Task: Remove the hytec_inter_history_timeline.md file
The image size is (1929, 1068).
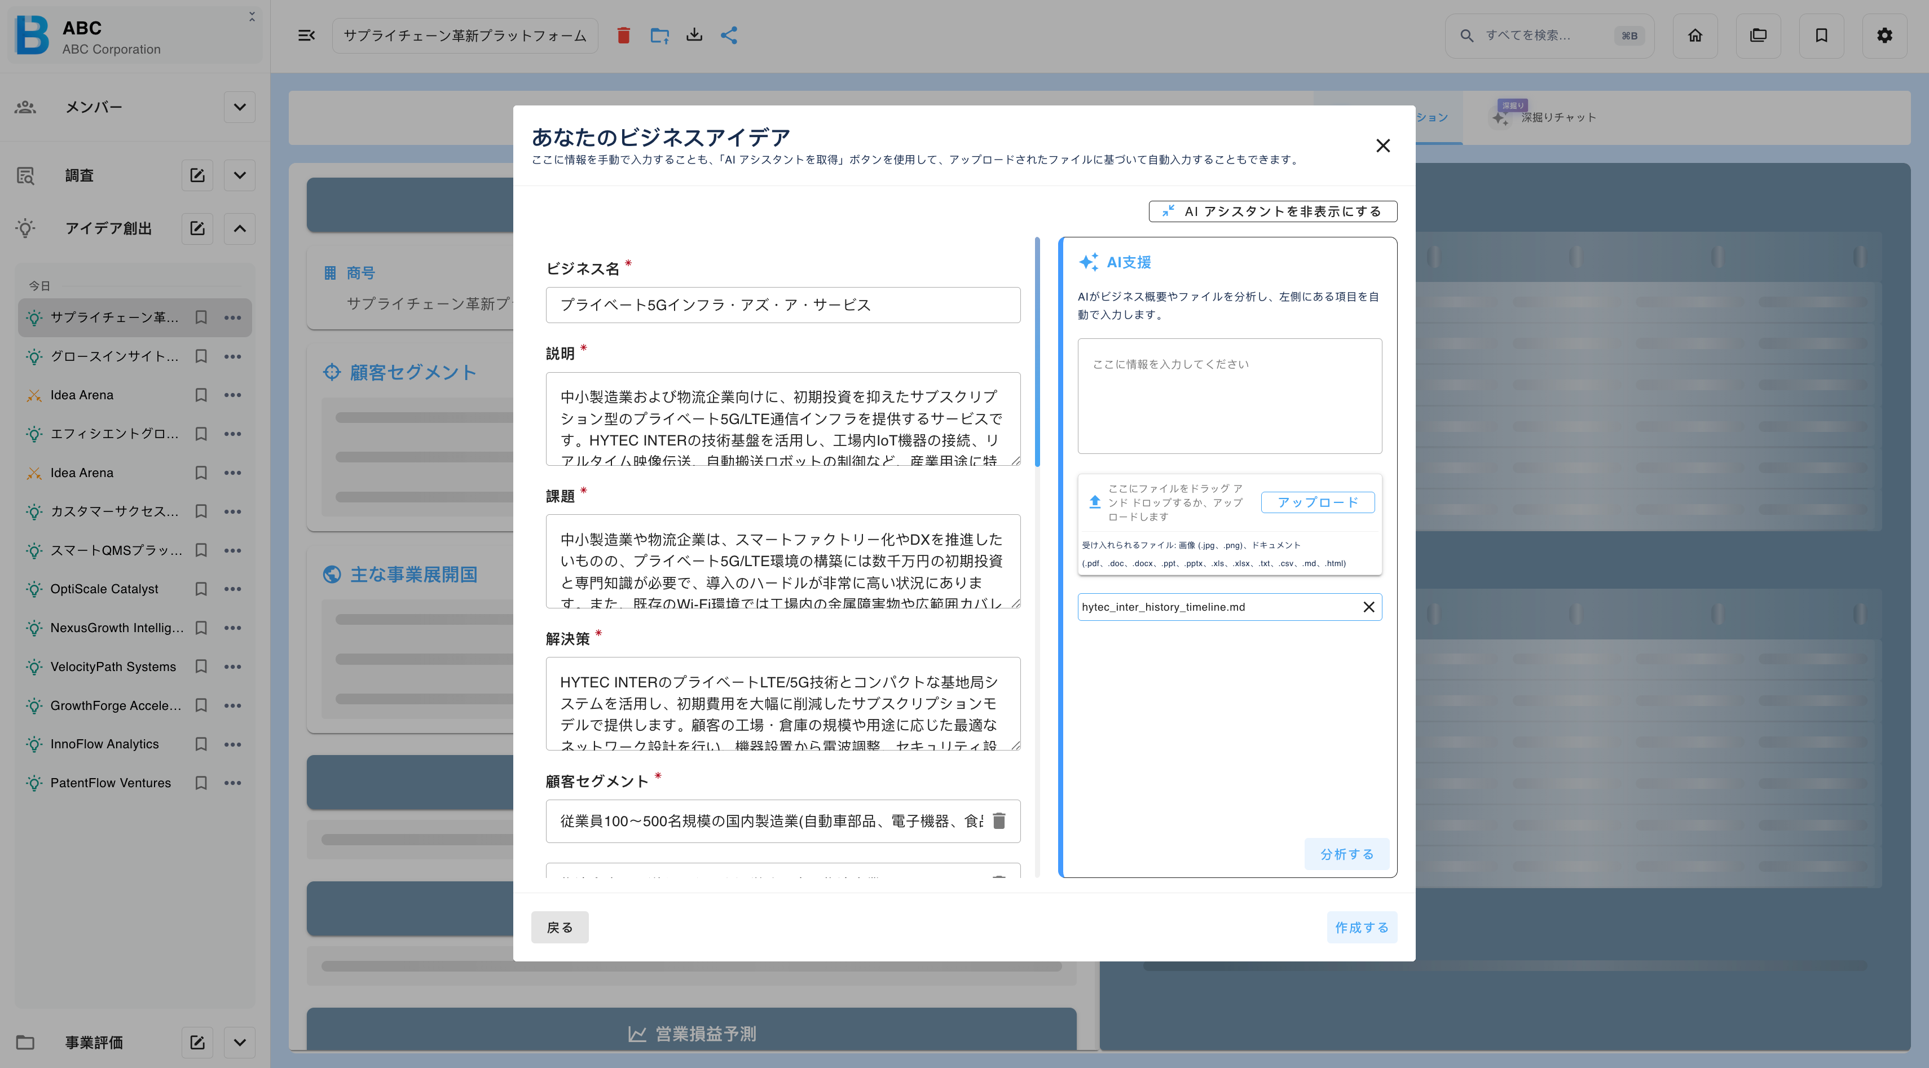Action: coord(1368,607)
